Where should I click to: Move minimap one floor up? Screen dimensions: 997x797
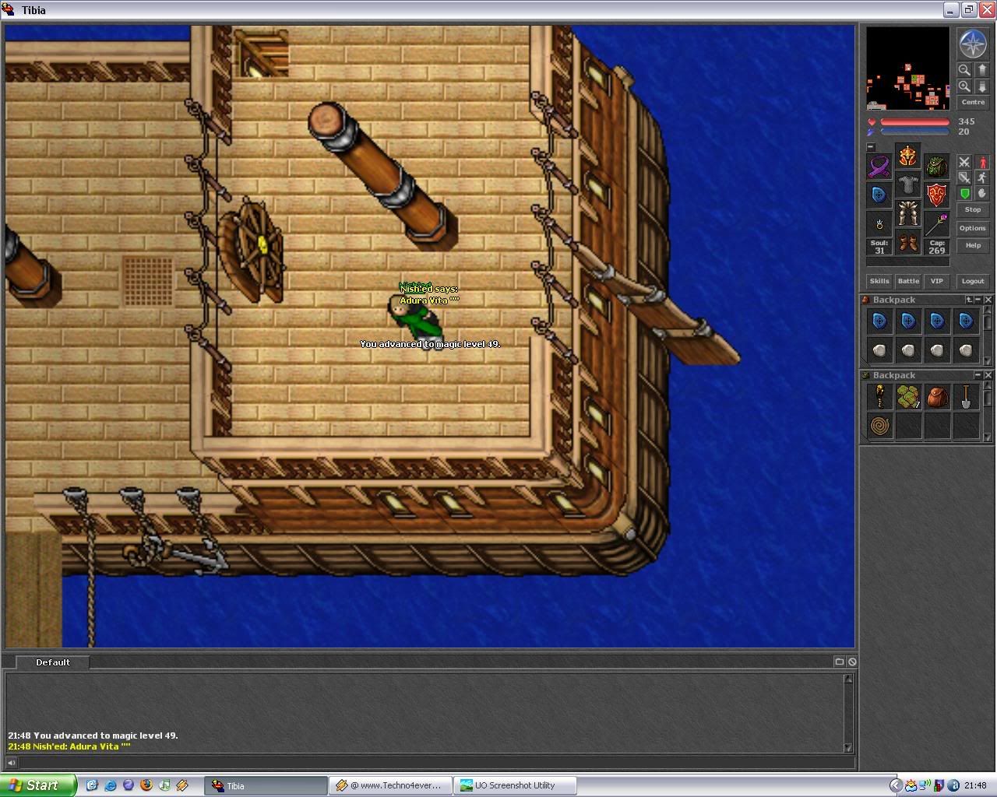coord(981,70)
